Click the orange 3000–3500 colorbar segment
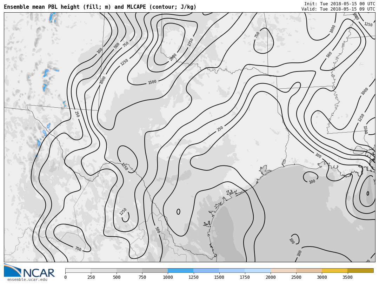Screen dimensions: 379x284 coord(334,271)
